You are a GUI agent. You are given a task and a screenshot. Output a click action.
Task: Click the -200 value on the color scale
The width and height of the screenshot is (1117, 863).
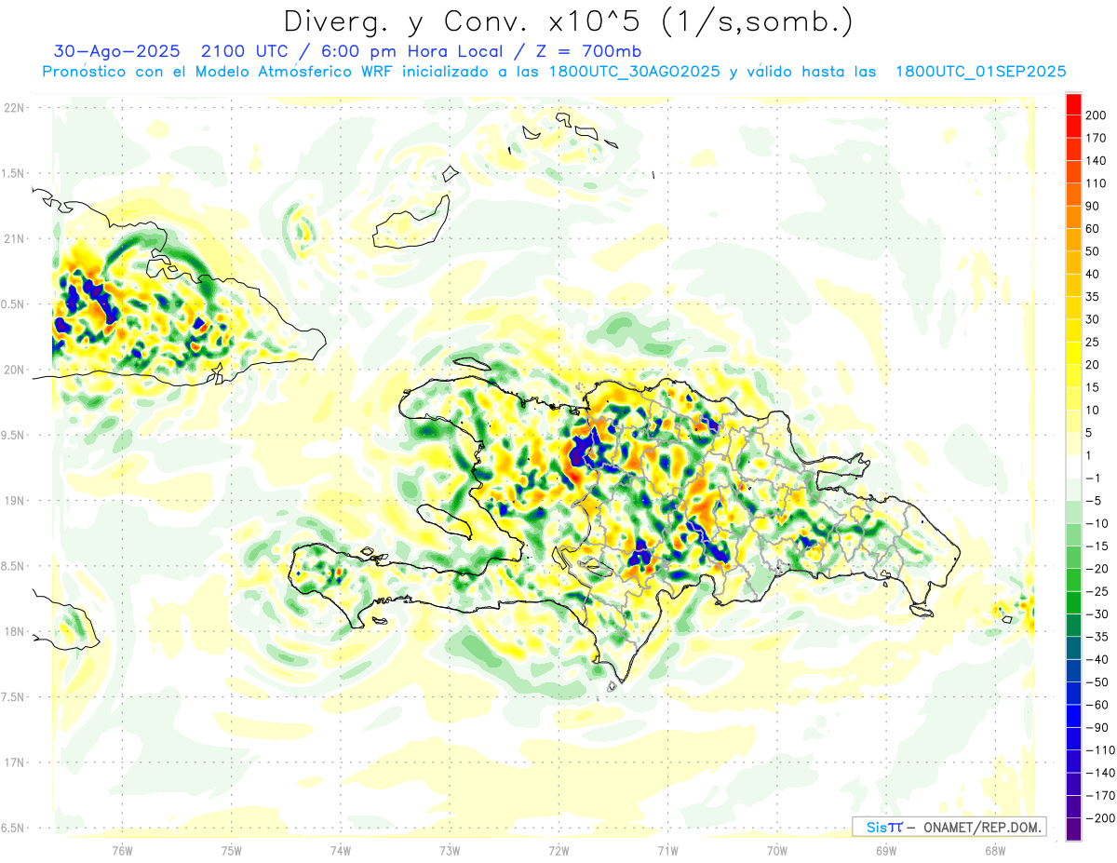(x=1099, y=817)
